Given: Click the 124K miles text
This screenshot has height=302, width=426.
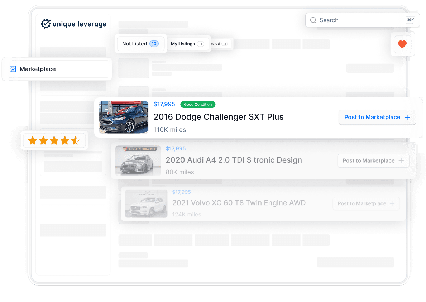Looking at the screenshot, I should point(187,215).
